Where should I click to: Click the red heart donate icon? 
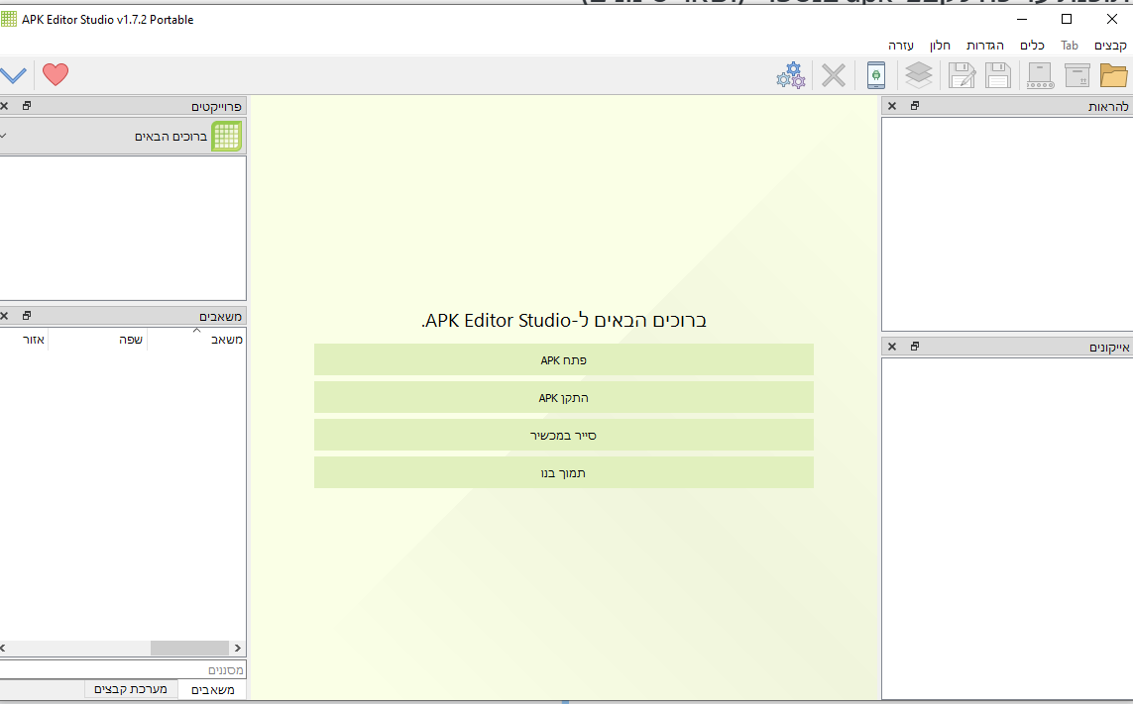[56, 75]
